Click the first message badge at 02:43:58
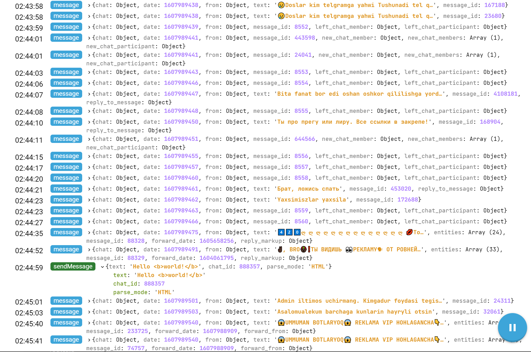Image resolution: width=531 pixels, height=352 pixels. pos(66,5)
